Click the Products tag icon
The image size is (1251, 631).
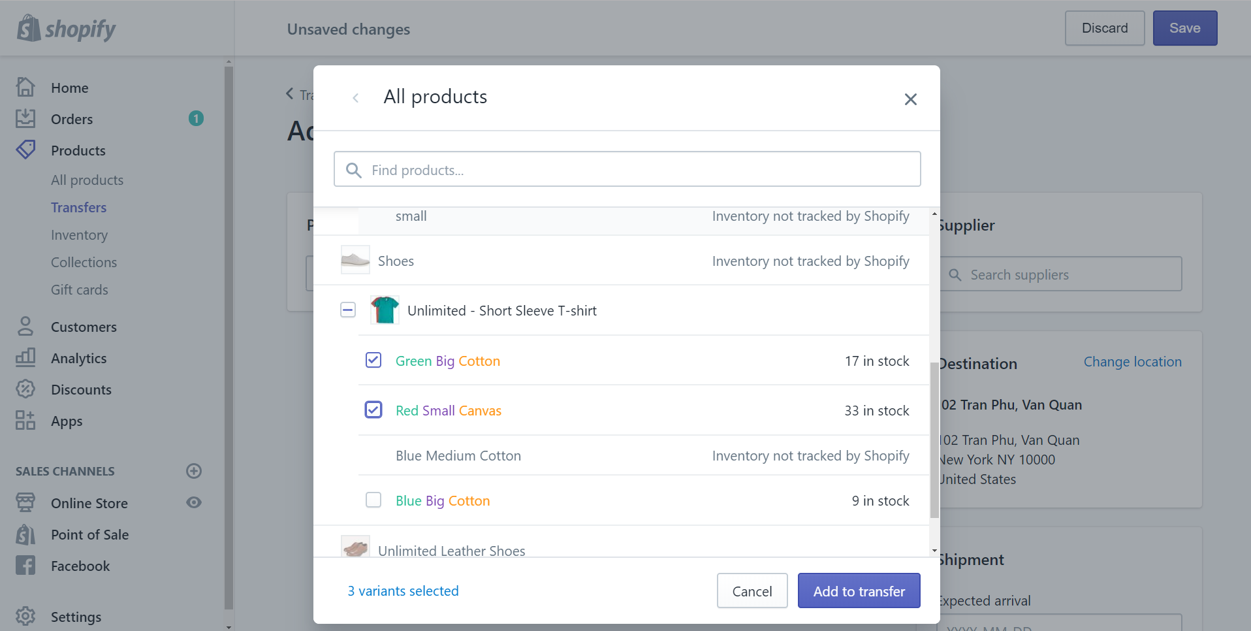[x=25, y=150]
